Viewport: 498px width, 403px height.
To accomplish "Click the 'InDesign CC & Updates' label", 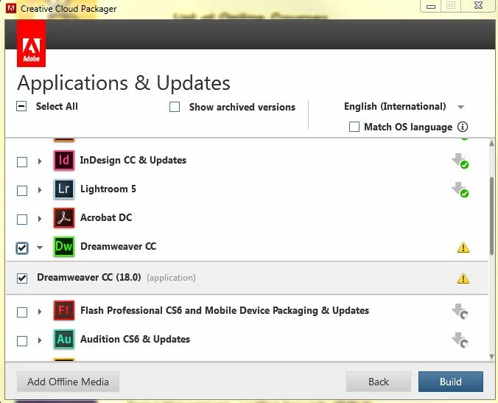I will pos(133,160).
